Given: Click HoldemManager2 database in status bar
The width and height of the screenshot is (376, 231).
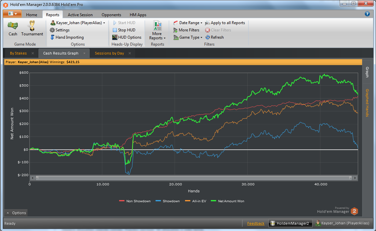Looking at the screenshot, I should click(290, 223).
